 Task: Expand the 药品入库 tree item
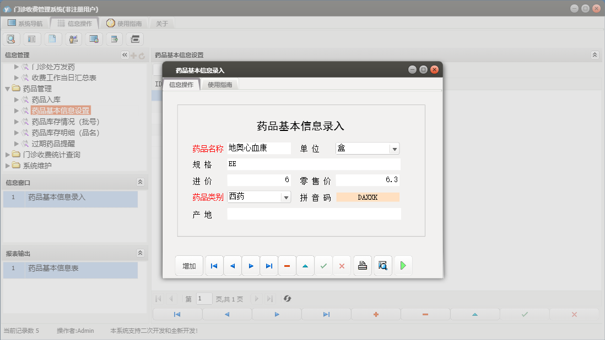(17, 100)
